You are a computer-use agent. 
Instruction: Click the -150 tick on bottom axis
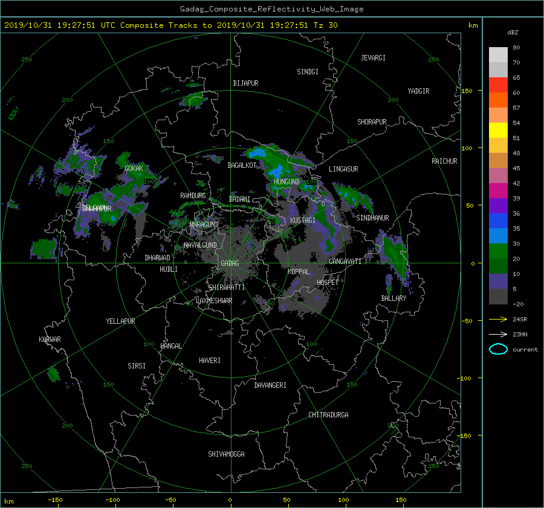click(55, 500)
